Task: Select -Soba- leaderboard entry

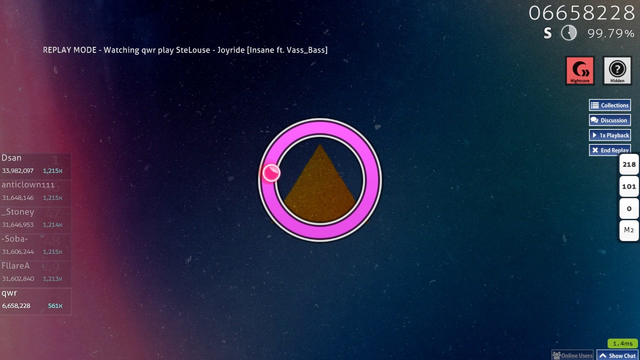Action: coord(36,247)
